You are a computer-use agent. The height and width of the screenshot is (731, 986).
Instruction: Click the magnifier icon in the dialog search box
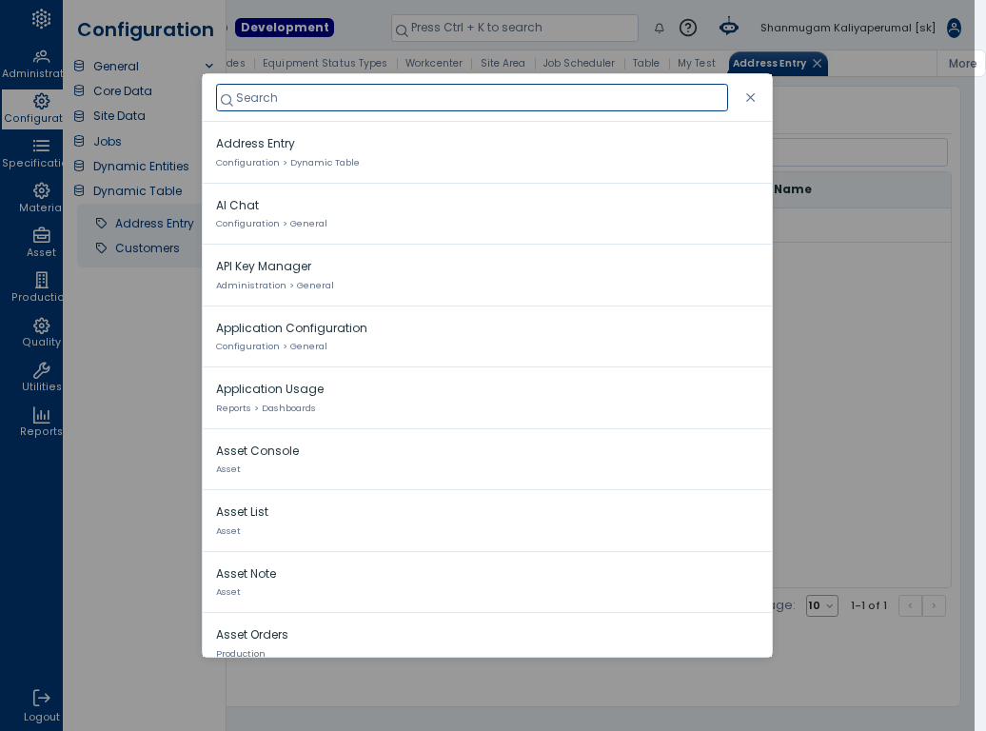click(x=227, y=99)
